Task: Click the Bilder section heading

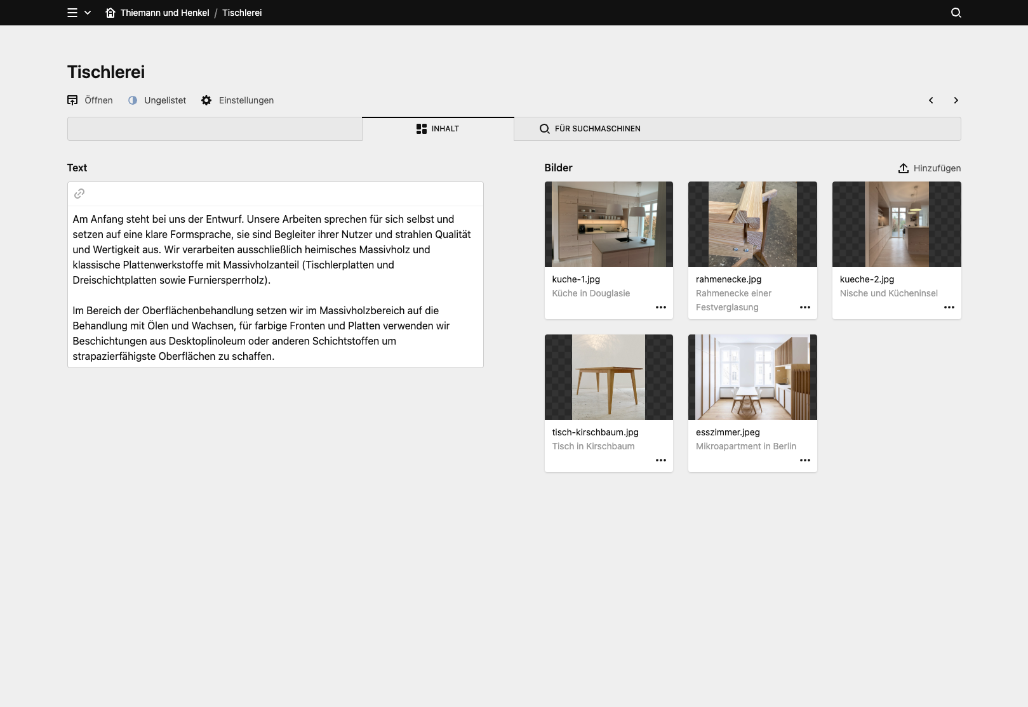Action: (558, 168)
